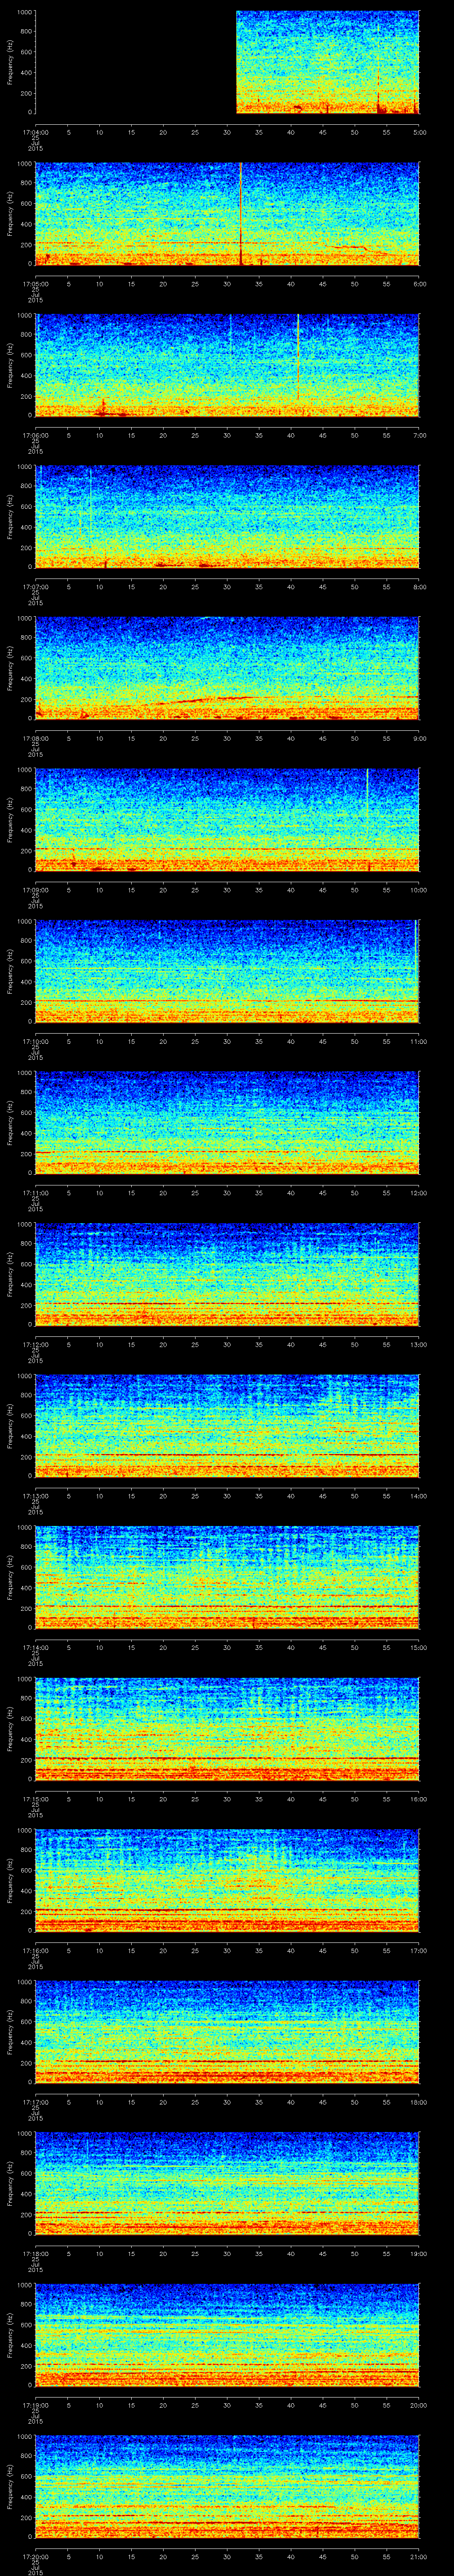Click the 17:07:00 start time label
The image size is (454, 2576).
coord(35,586)
